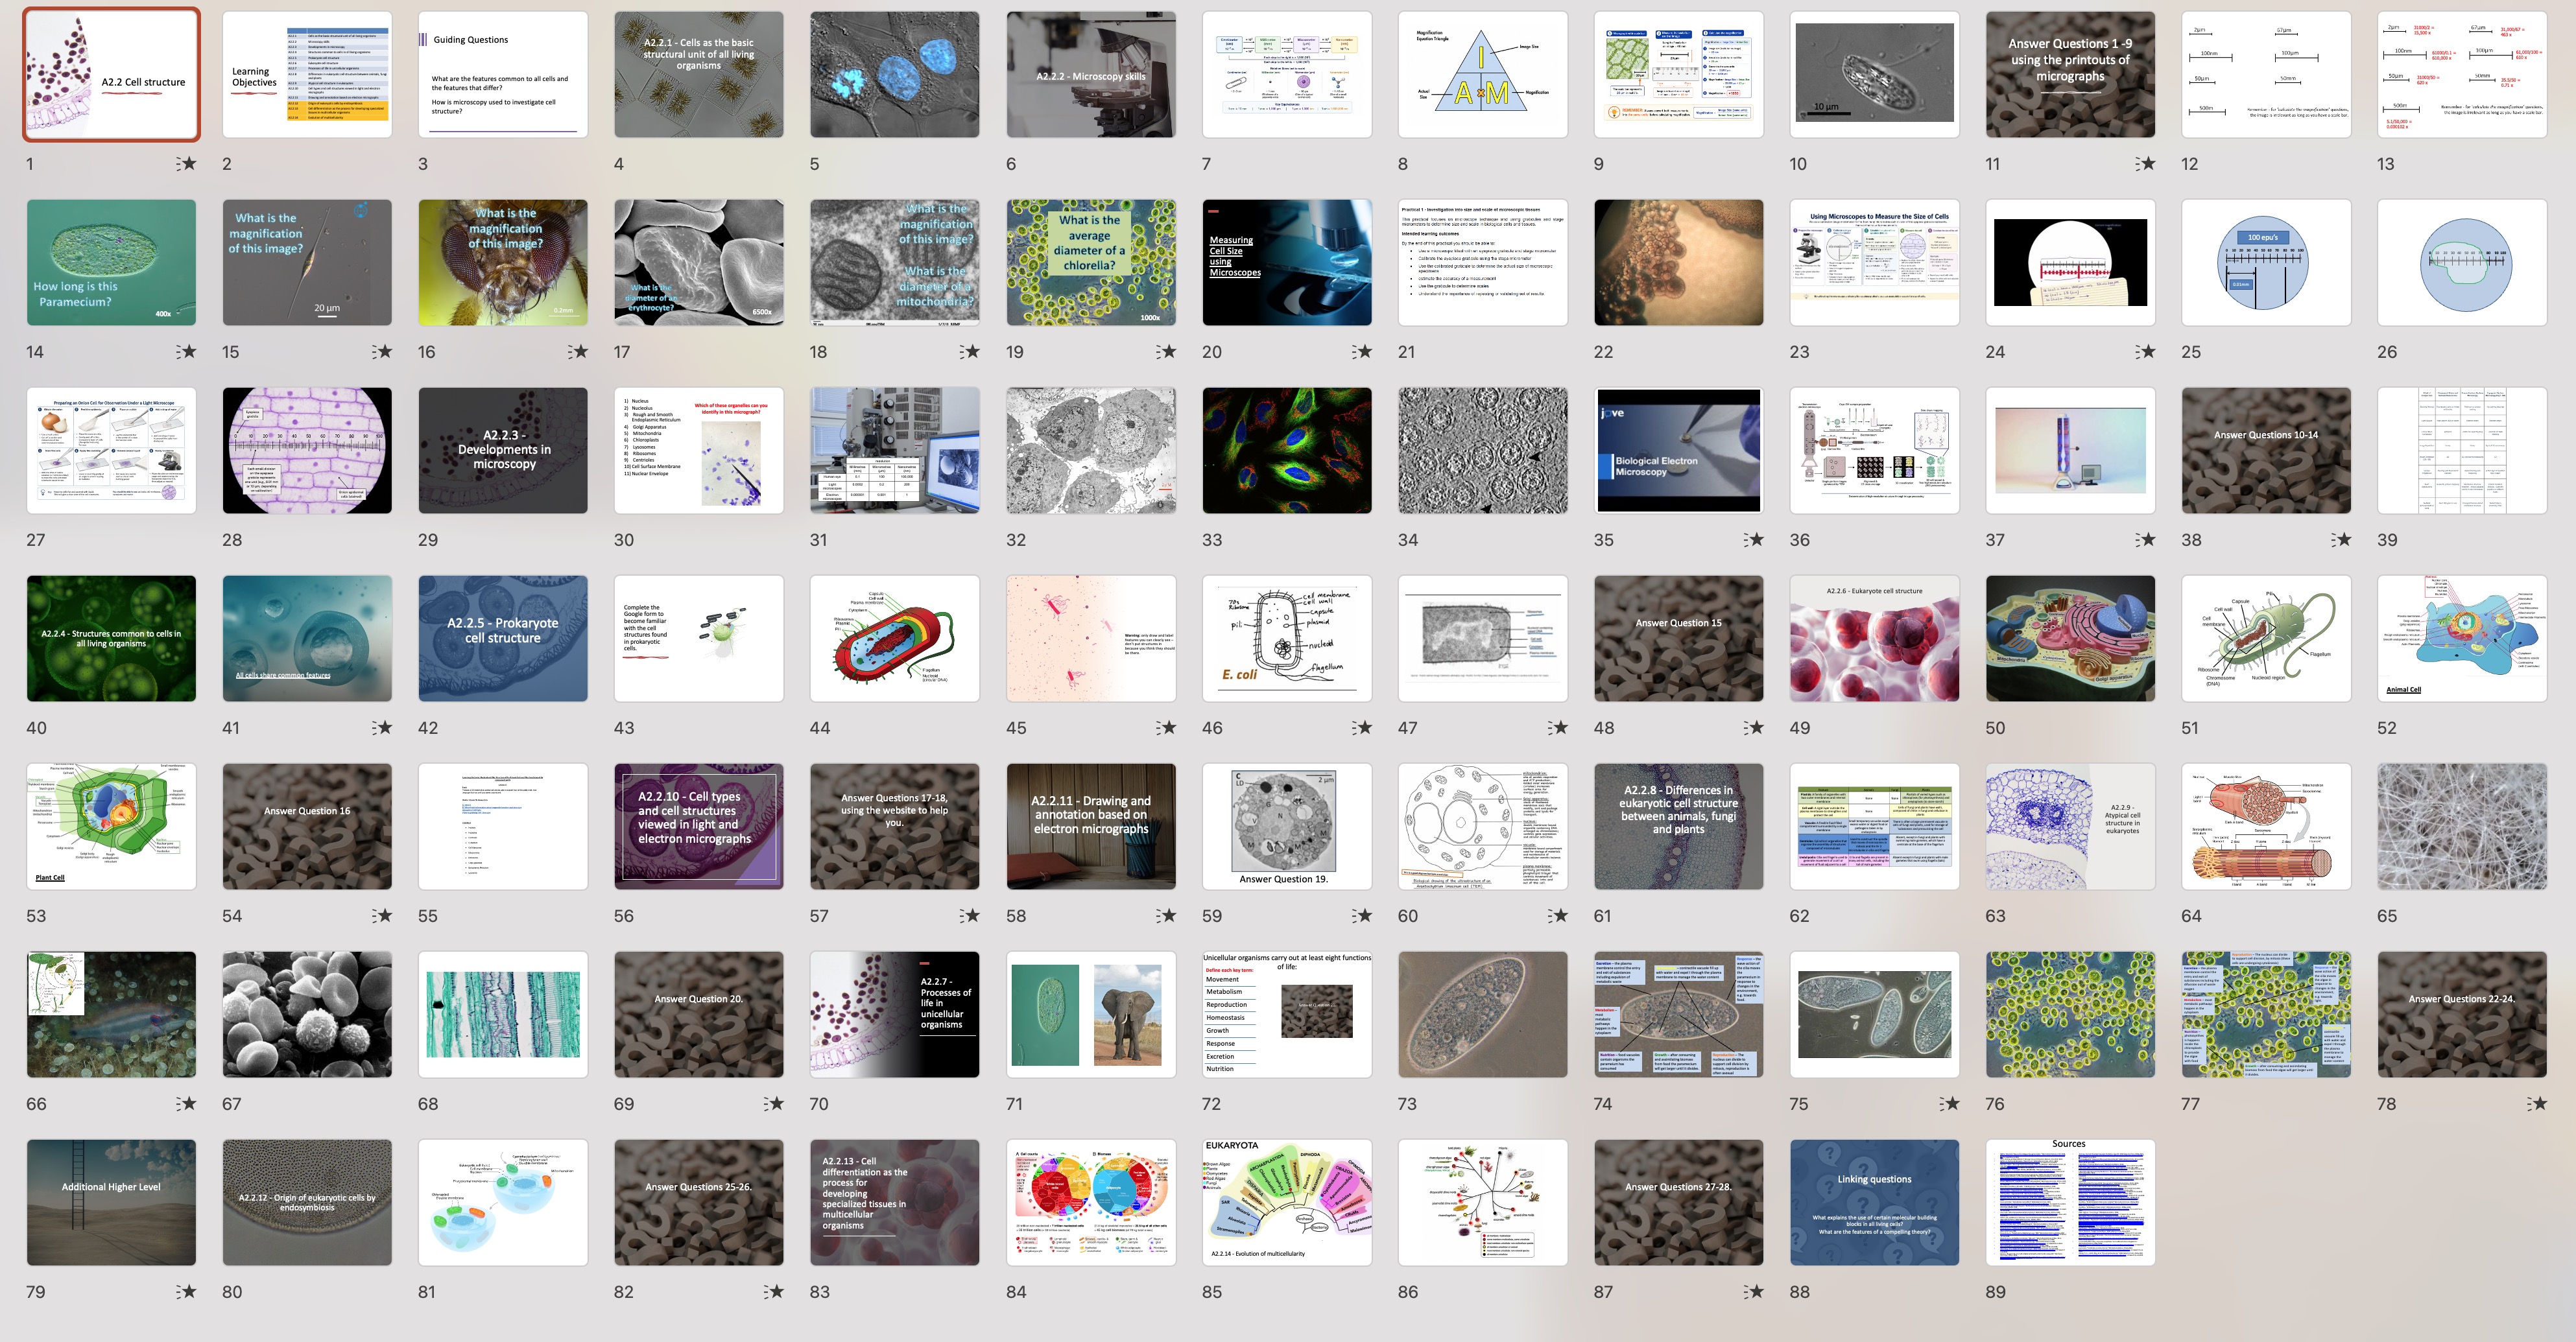The height and width of the screenshot is (1342, 2576).
Task: Select the 'Linking questions' slide thumbnail
Action: coord(1875,1203)
